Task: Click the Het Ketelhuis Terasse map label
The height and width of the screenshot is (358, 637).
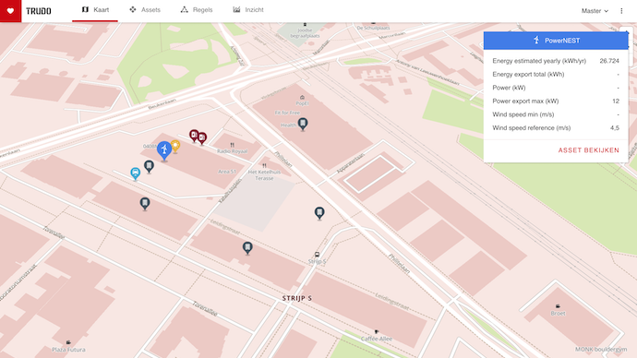Action: click(264, 174)
